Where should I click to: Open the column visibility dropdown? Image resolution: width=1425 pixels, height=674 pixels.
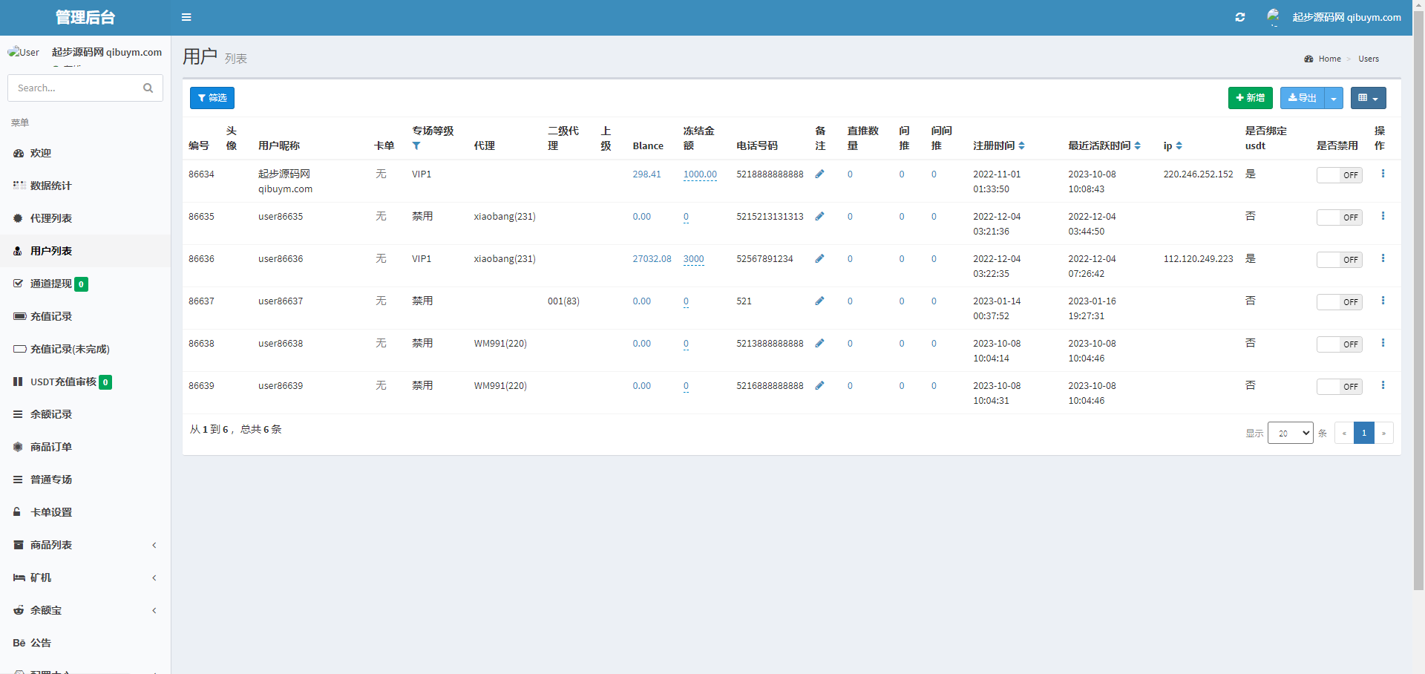(1368, 98)
